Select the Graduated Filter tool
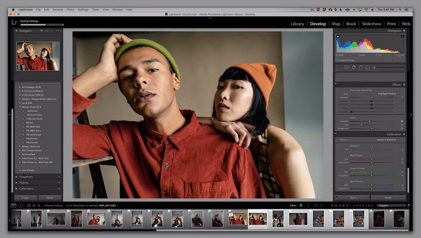Screen dimensions: 421x238 [361, 68]
